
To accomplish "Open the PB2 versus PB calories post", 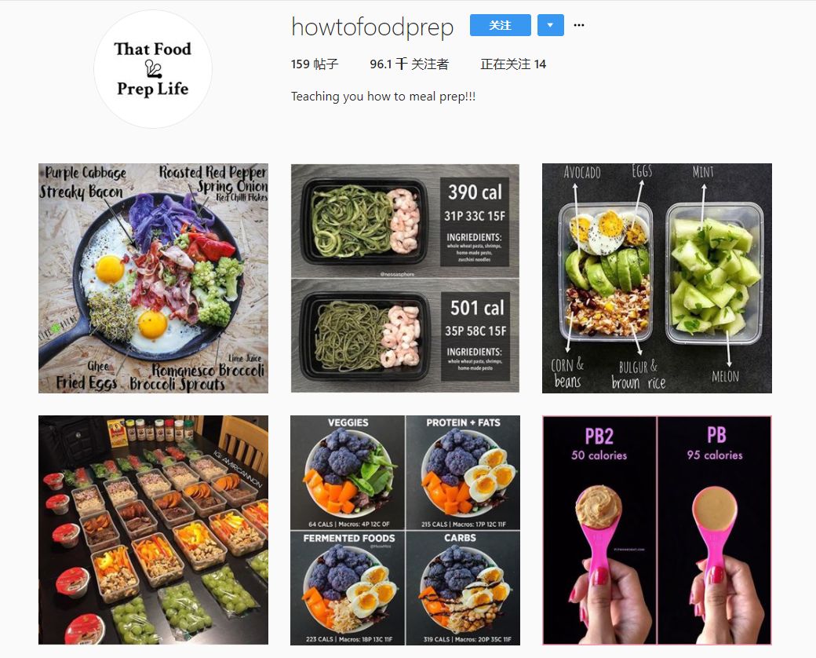I will click(657, 530).
